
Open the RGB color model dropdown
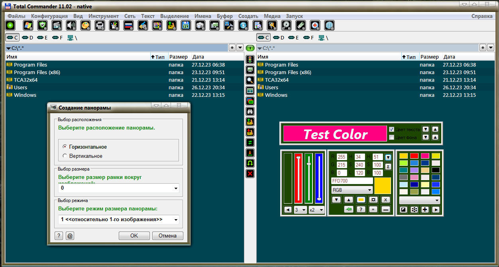(352, 190)
